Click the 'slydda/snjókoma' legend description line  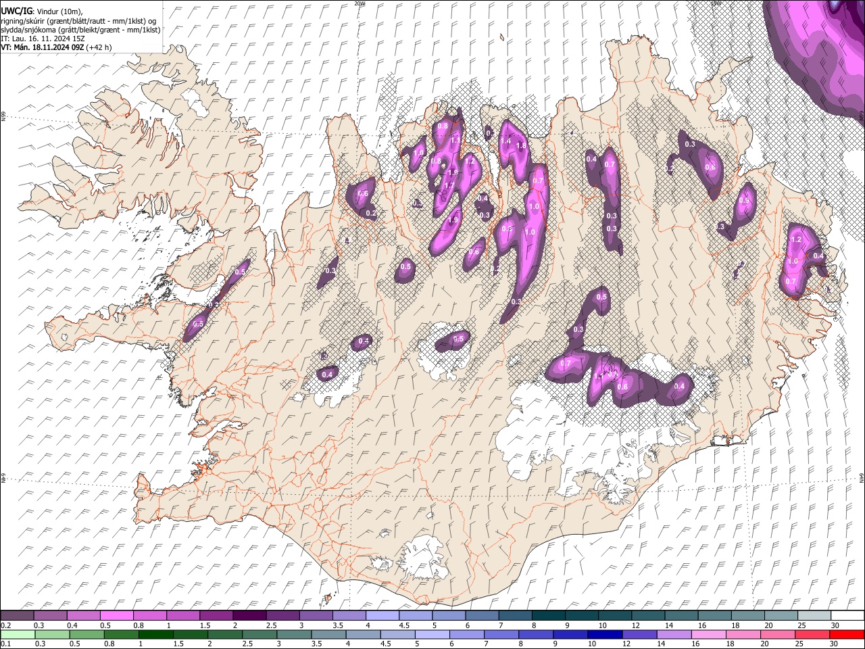pyautogui.click(x=81, y=30)
